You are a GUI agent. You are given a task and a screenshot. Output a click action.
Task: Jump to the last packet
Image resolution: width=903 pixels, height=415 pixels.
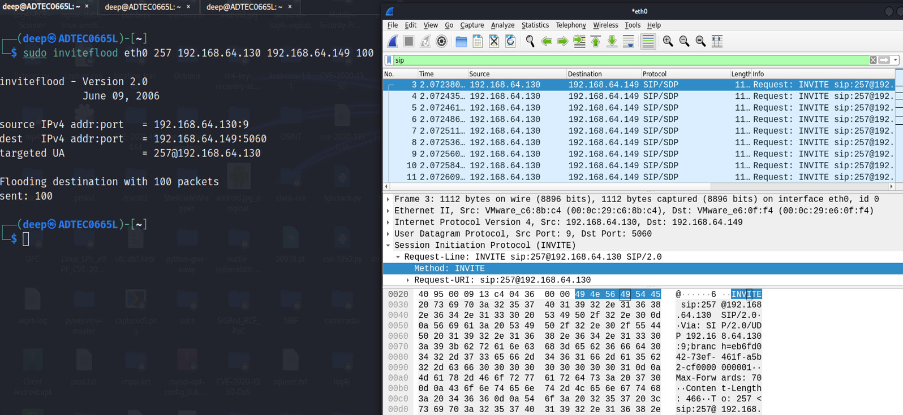[612, 41]
